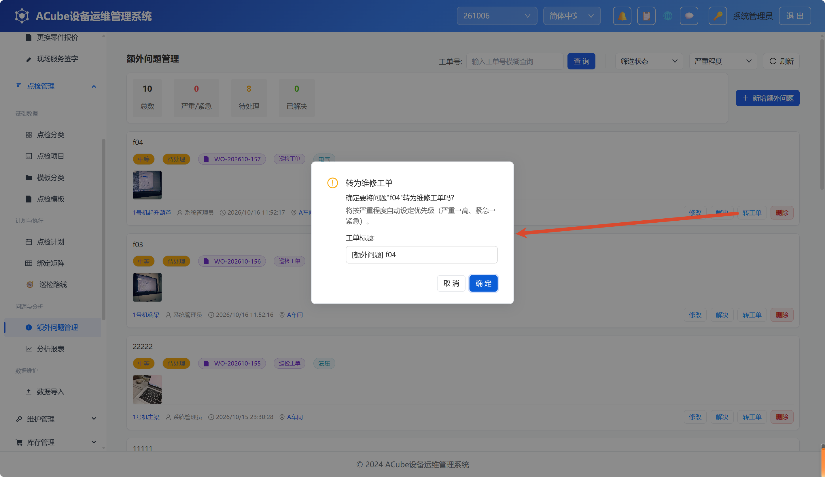Open 巡检路线 in sidebar
The width and height of the screenshot is (825, 477).
[52, 285]
